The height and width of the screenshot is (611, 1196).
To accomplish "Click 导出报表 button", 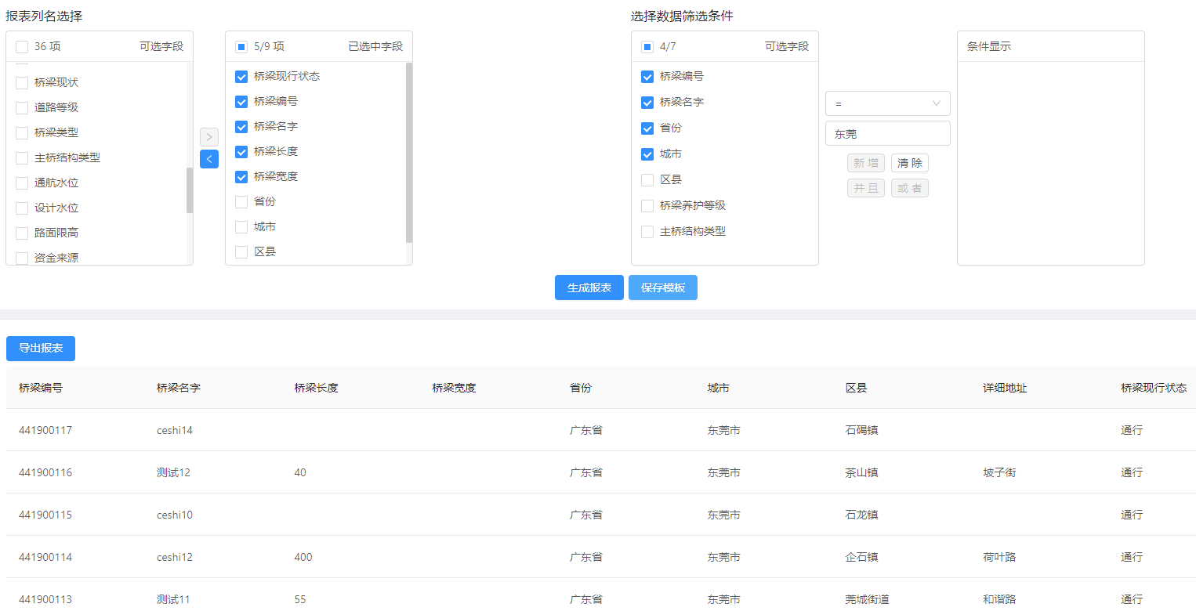I will (41, 349).
